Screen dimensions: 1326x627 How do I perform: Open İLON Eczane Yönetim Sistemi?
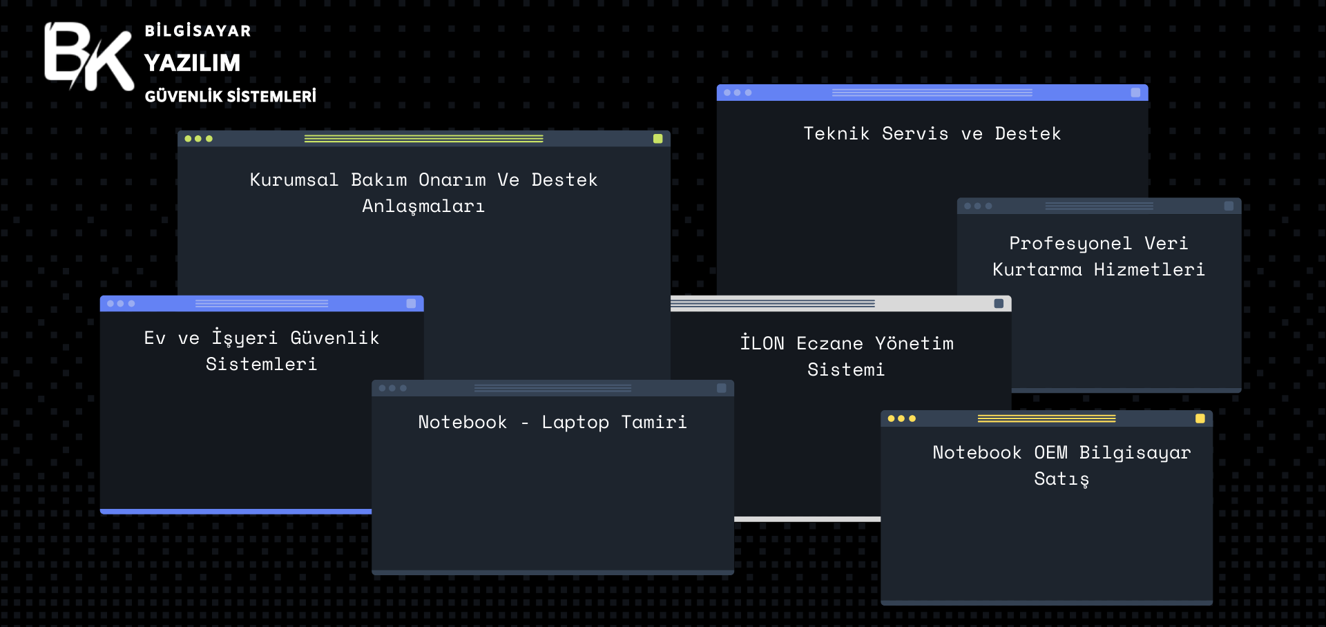click(x=846, y=356)
